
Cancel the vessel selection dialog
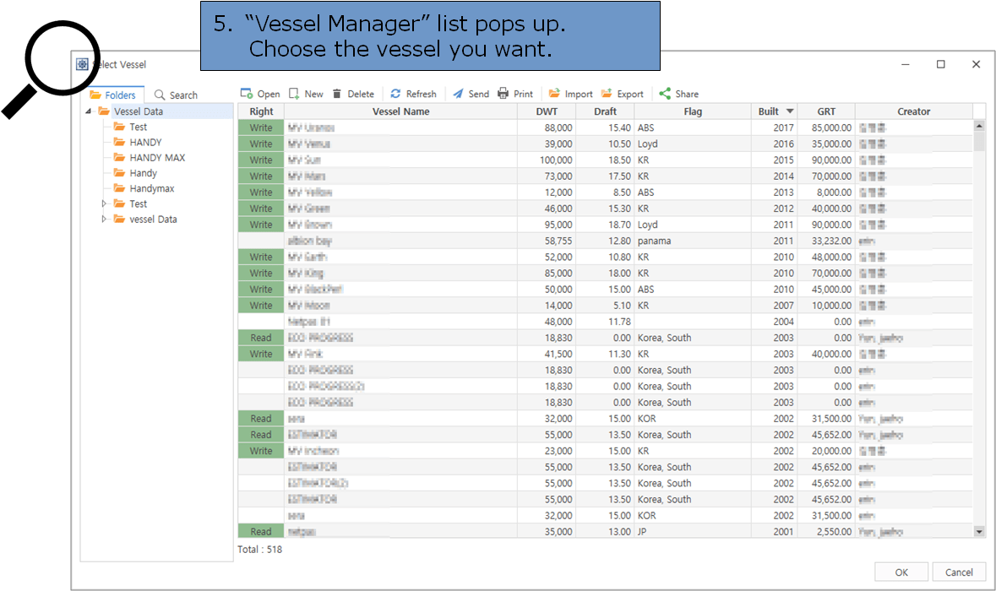click(x=957, y=572)
